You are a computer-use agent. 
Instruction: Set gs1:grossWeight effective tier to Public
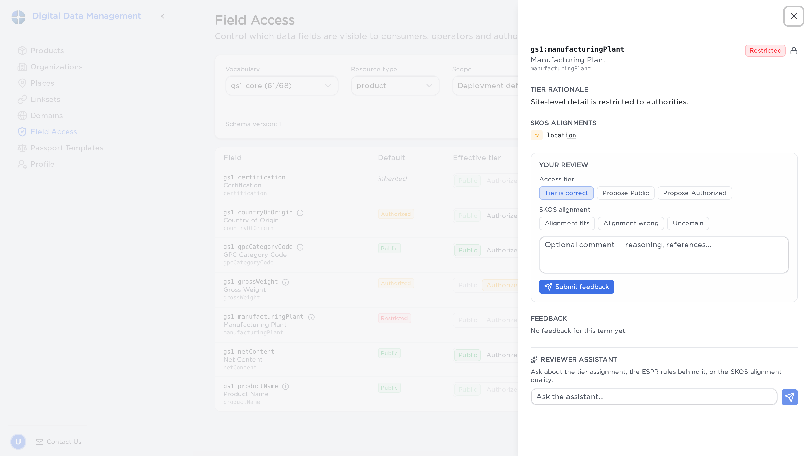pyautogui.click(x=468, y=285)
